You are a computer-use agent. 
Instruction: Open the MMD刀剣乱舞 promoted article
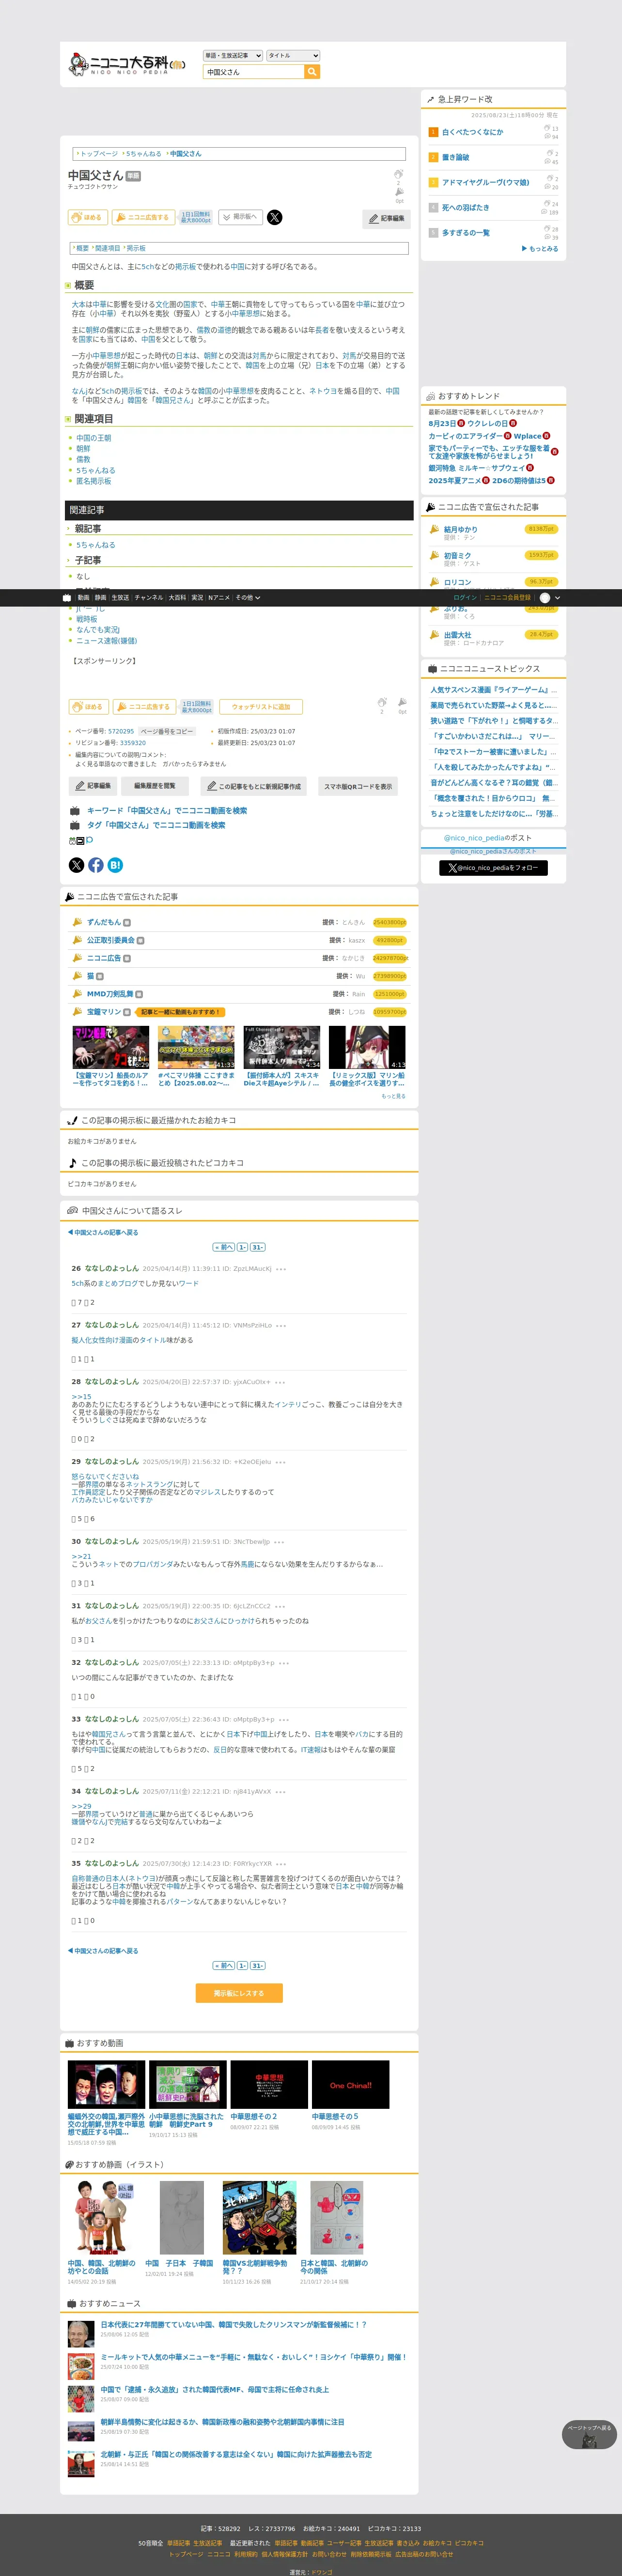(x=110, y=994)
